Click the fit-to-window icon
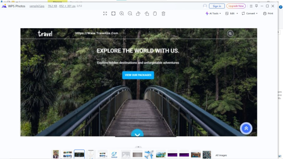The image size is (283, 159). click(113, 14)
